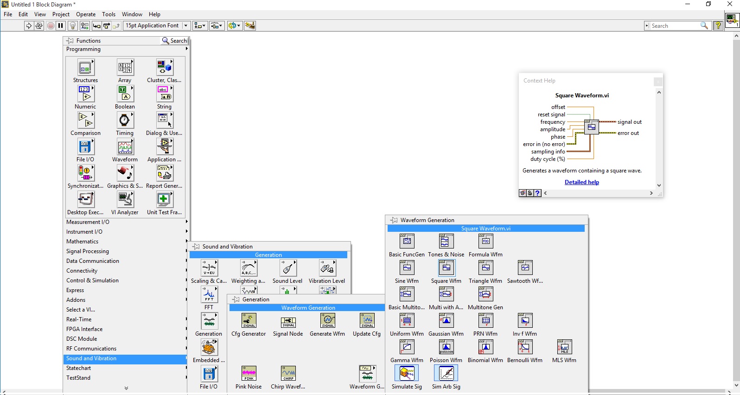Open the Distribute Objects dropdown
Image resolution: width=740 pixels, height=395 pixels.
217,25
